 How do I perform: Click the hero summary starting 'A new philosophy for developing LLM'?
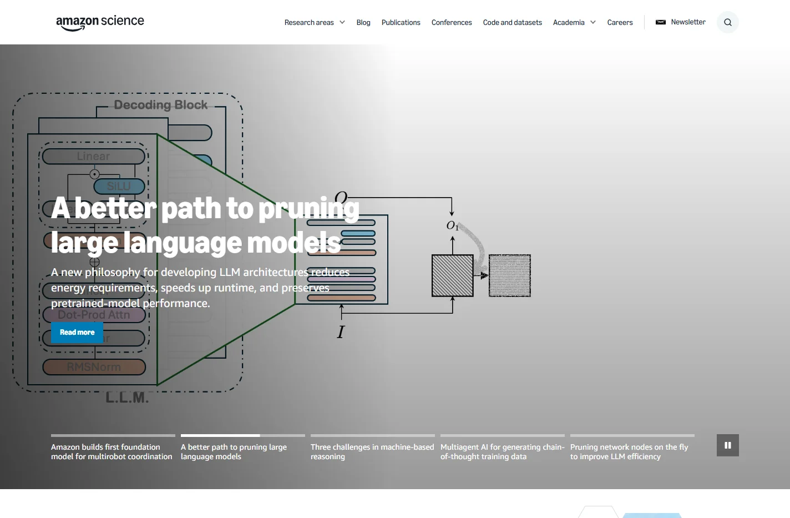(x=200, y=288)
